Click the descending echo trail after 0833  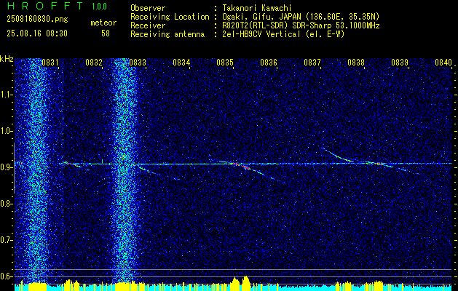tap(158, 173)
